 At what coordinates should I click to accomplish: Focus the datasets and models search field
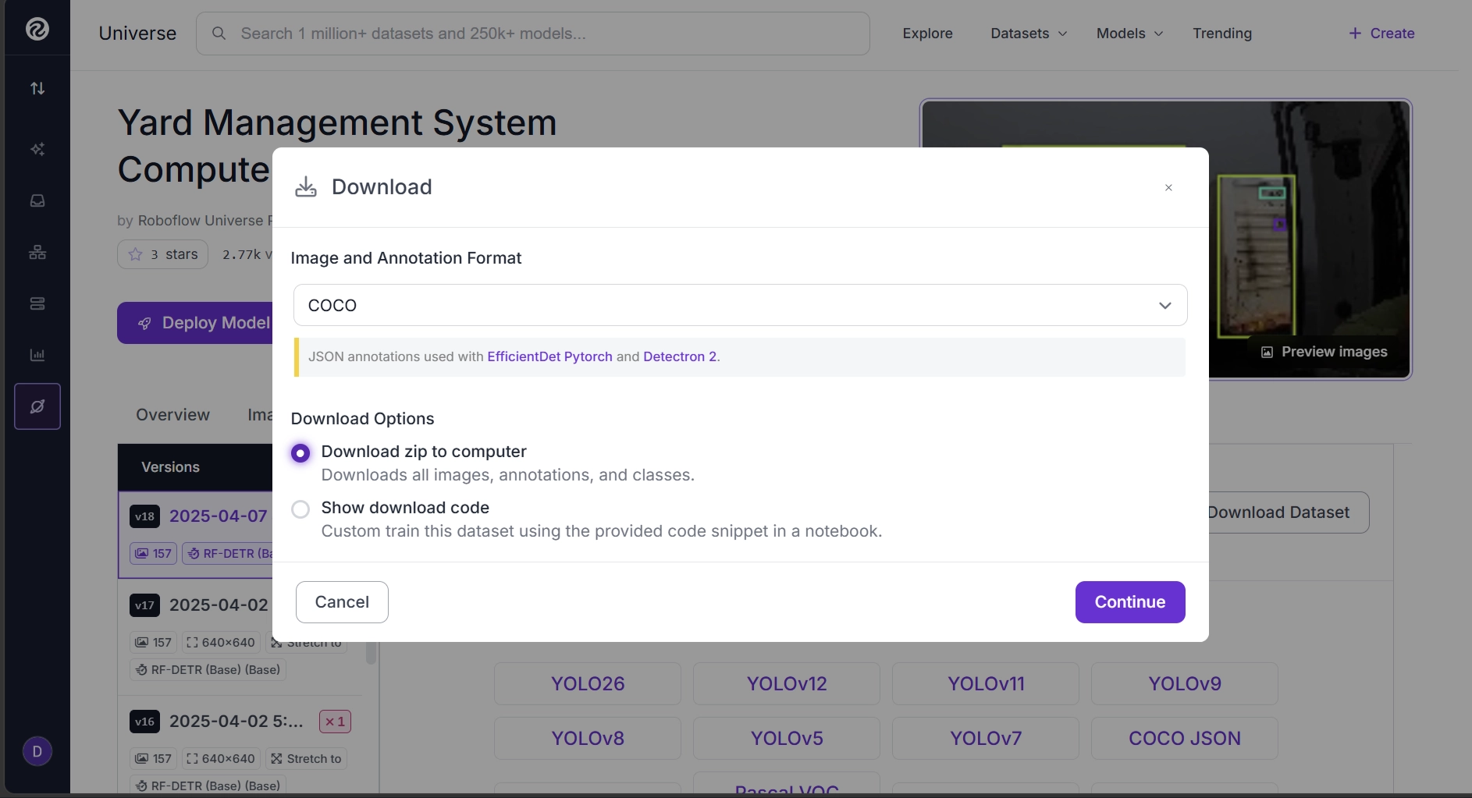tap(533, 34)
